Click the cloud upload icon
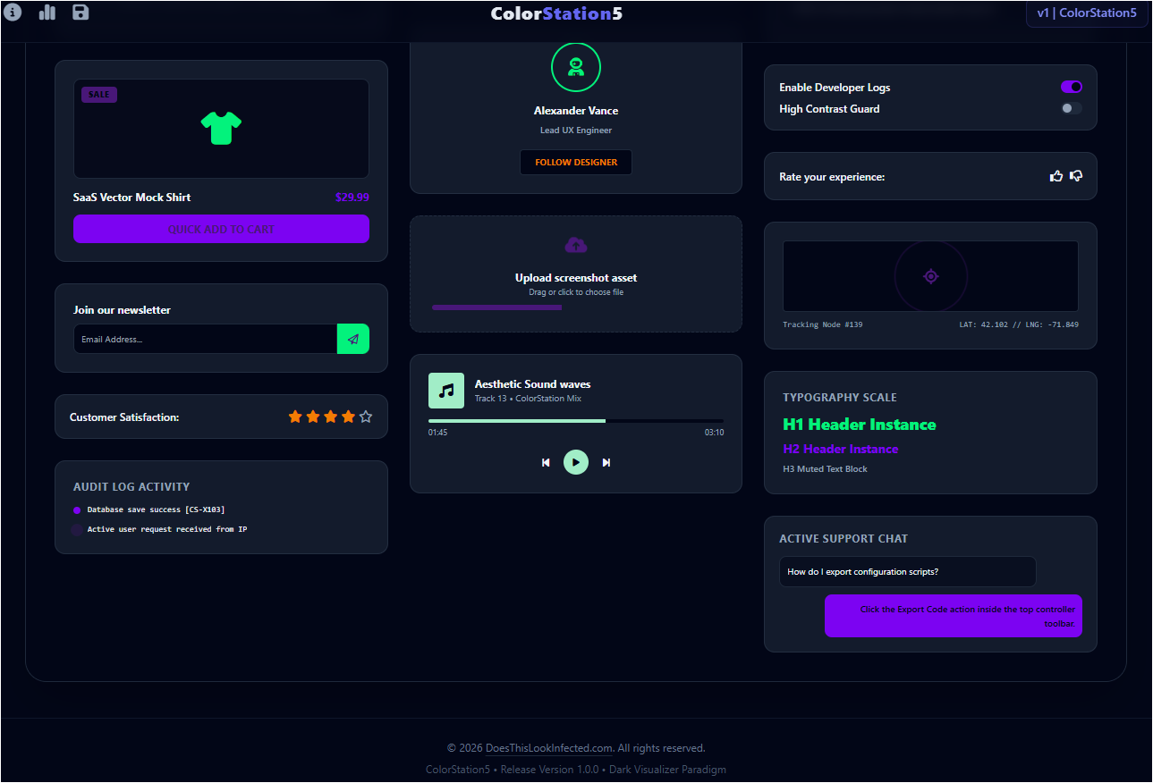Image resolution: width=1153 pixels, height=783 pixels. (576, 245)
